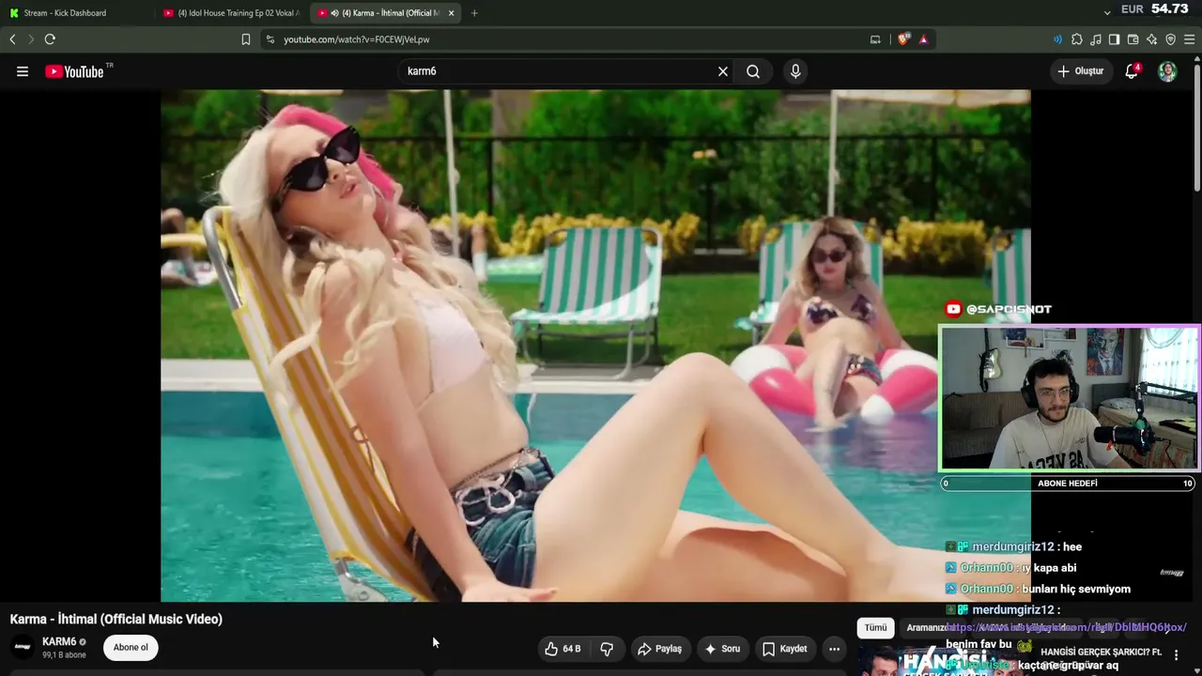The height and width of the screenshot is (676, 1202).
Task: Start voice search with microphone
Action: pos(795,71)
